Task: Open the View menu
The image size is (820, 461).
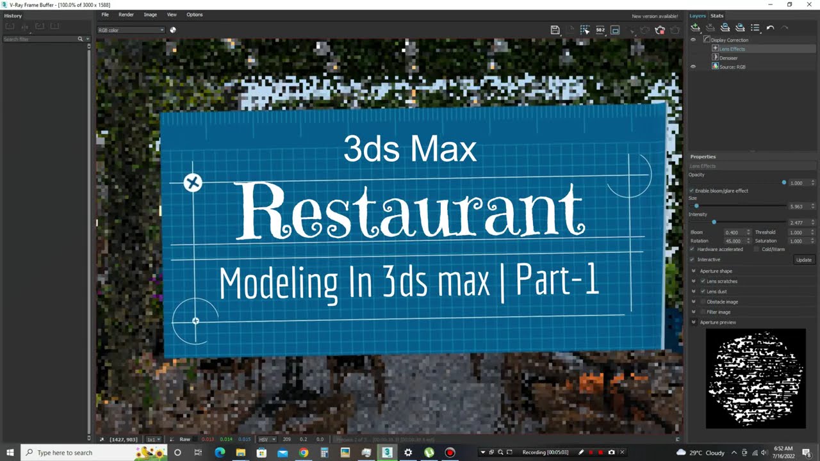Action: coord(172,14)
